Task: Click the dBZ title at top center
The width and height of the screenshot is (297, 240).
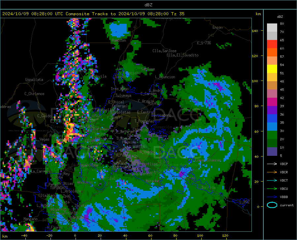Action: click(148, 5)
